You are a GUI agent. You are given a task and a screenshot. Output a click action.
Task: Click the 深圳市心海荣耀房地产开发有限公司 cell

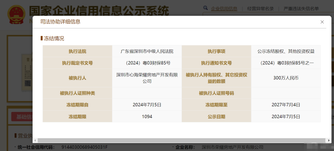[147, 78]
